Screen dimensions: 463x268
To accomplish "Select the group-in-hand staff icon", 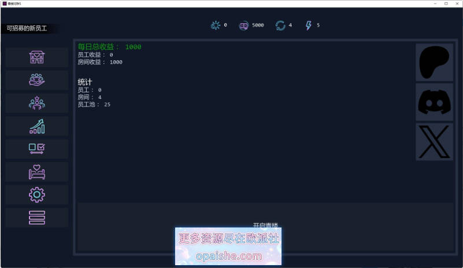I will [x=36, y=80].
